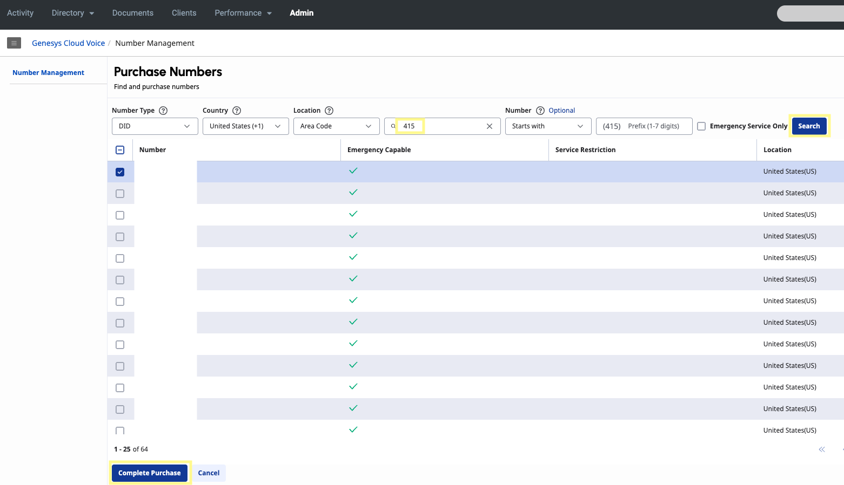Click the number Prefix input field
This screenshot has height=485, width=844.
coord(654,126)
